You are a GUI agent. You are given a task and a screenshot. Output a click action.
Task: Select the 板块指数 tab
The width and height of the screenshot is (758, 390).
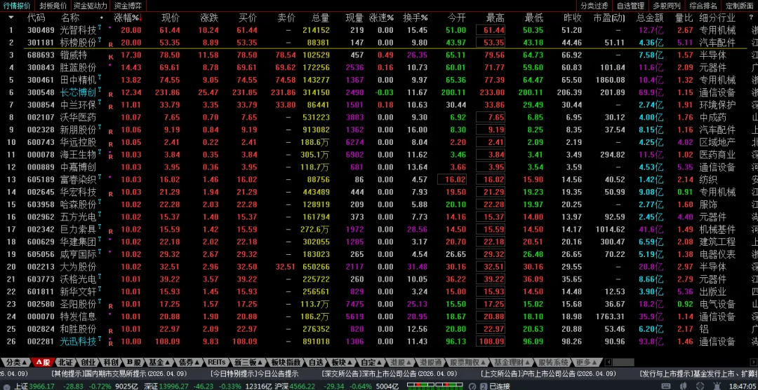(286, 363)
